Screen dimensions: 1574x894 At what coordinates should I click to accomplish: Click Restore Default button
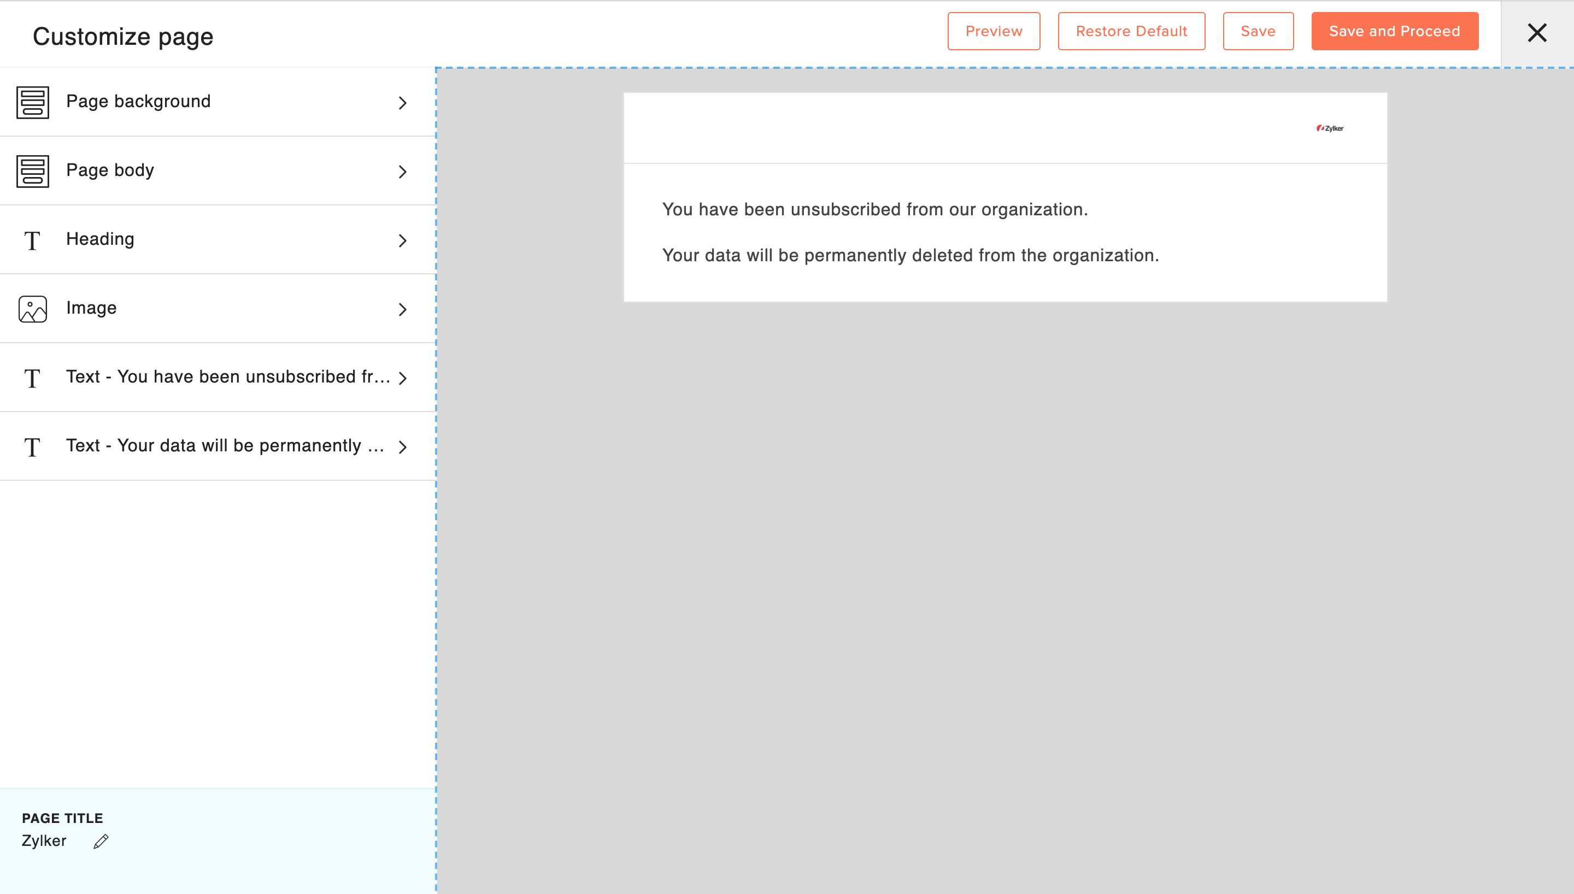(x=1131, y=31)
